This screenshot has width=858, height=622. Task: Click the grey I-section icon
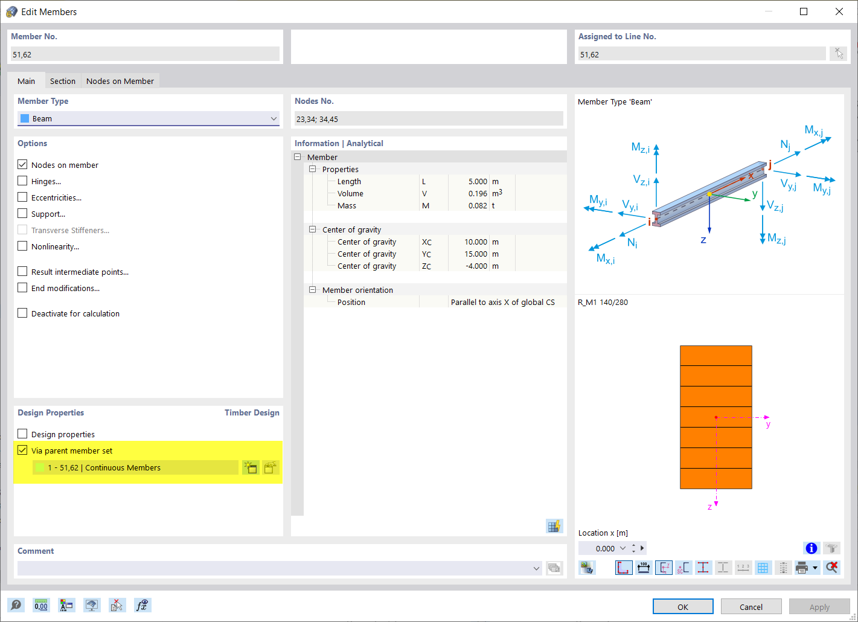point(723,568)
